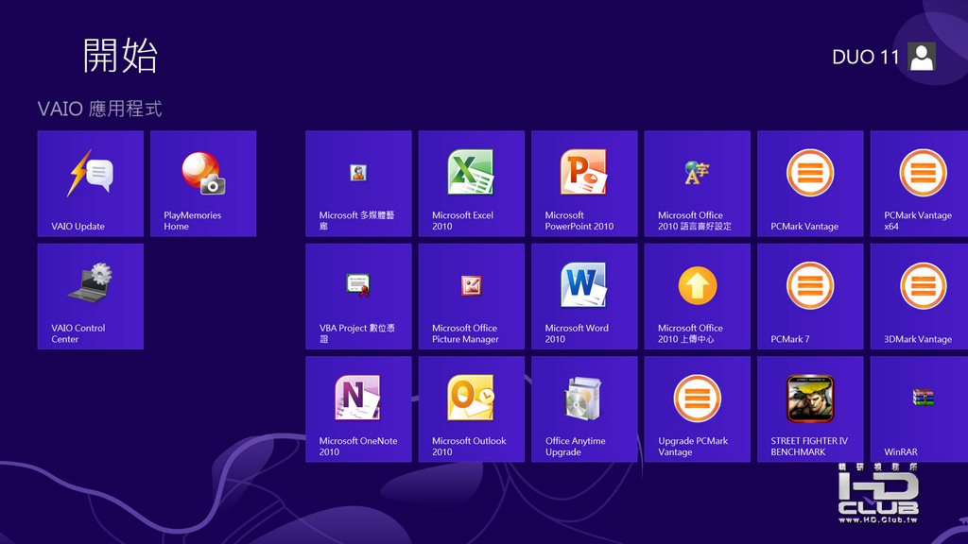Click the DUO 11 user name
This screenshot has width=968, height=544.
click(x=866, y=58)
